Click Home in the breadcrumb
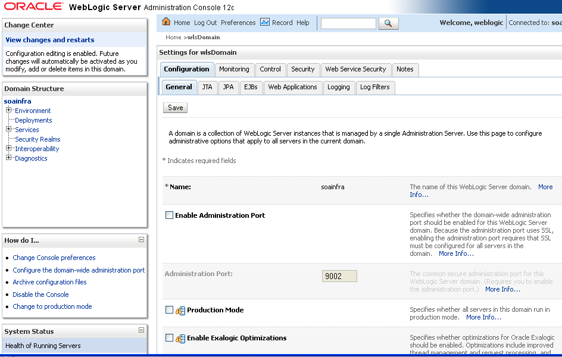This screenshot has height=357, width=562. (x=173, y=37)
